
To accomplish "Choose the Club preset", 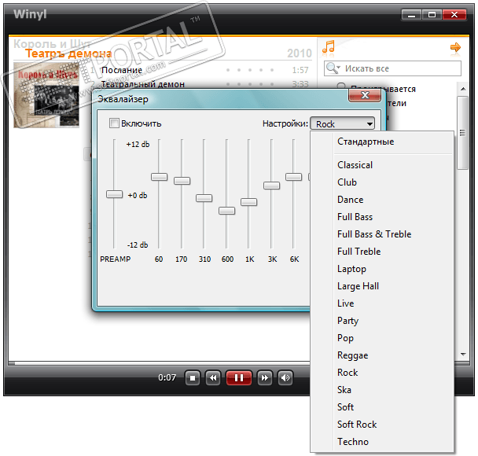I will tap(382, 182).
